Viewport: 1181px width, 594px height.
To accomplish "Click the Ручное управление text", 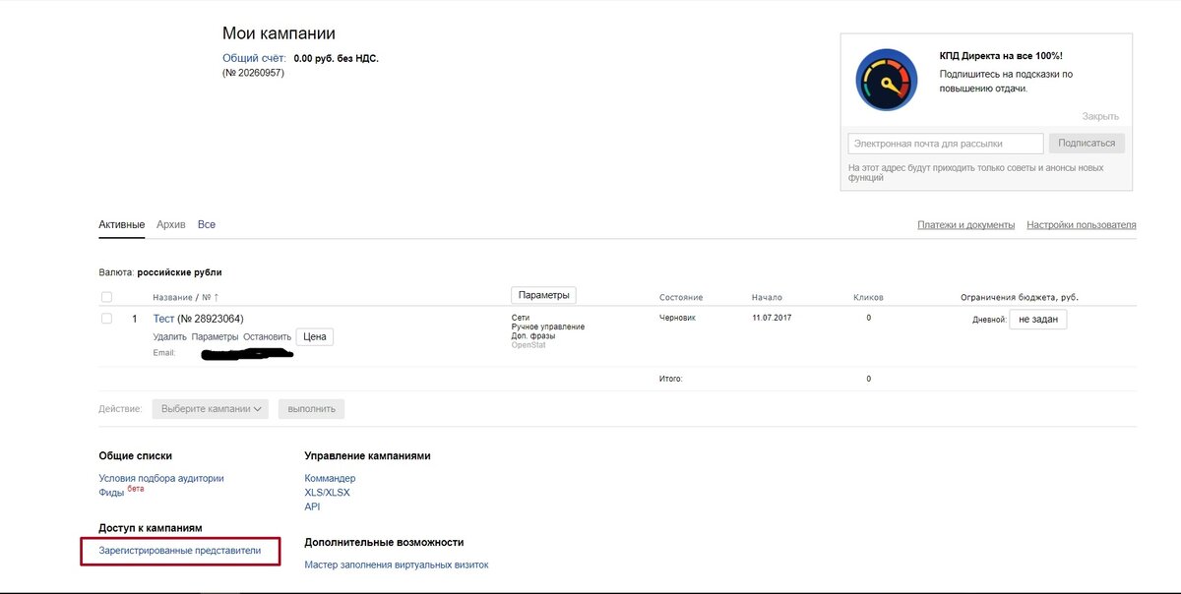I will [548, 327].
